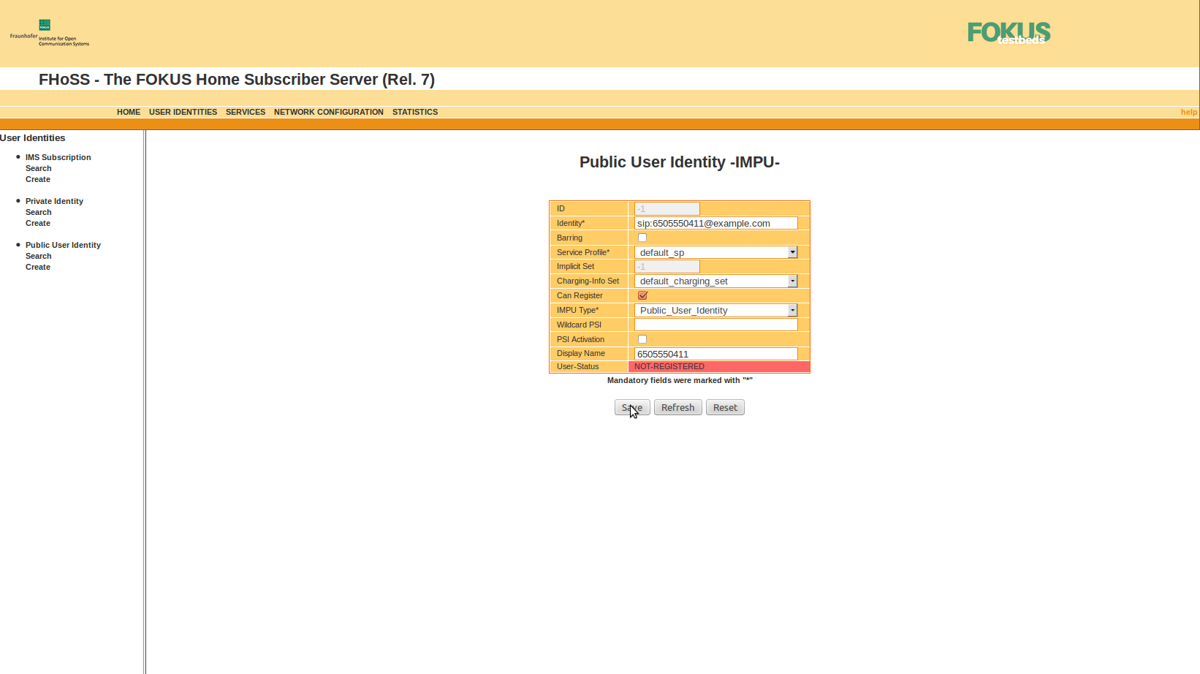Click Create under Private Identity

[38, 223]
